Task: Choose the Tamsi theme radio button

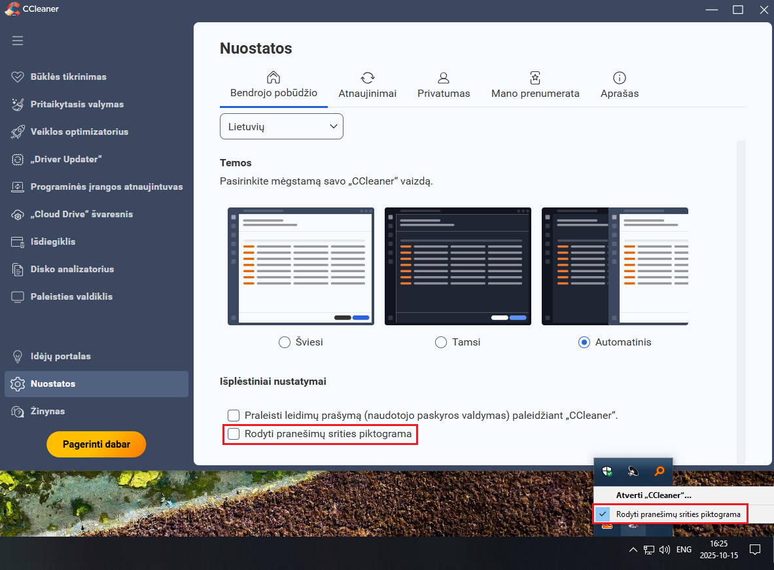Action: (441, 342)
